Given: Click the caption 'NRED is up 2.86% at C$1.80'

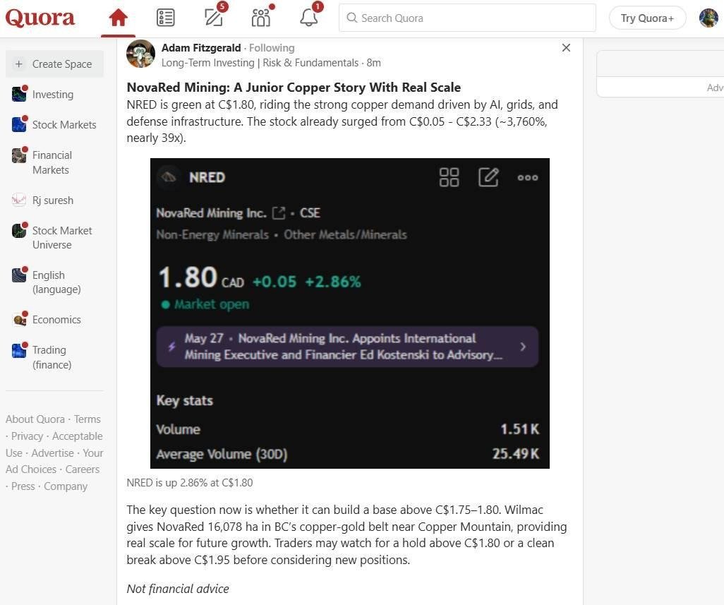Looking at the screenshot, I should point(190,483).
